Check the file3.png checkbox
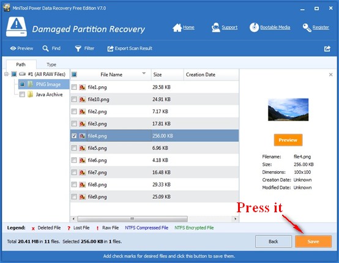Screen dimensions: 339x263 pyautogui.click(x=74, y=124)
